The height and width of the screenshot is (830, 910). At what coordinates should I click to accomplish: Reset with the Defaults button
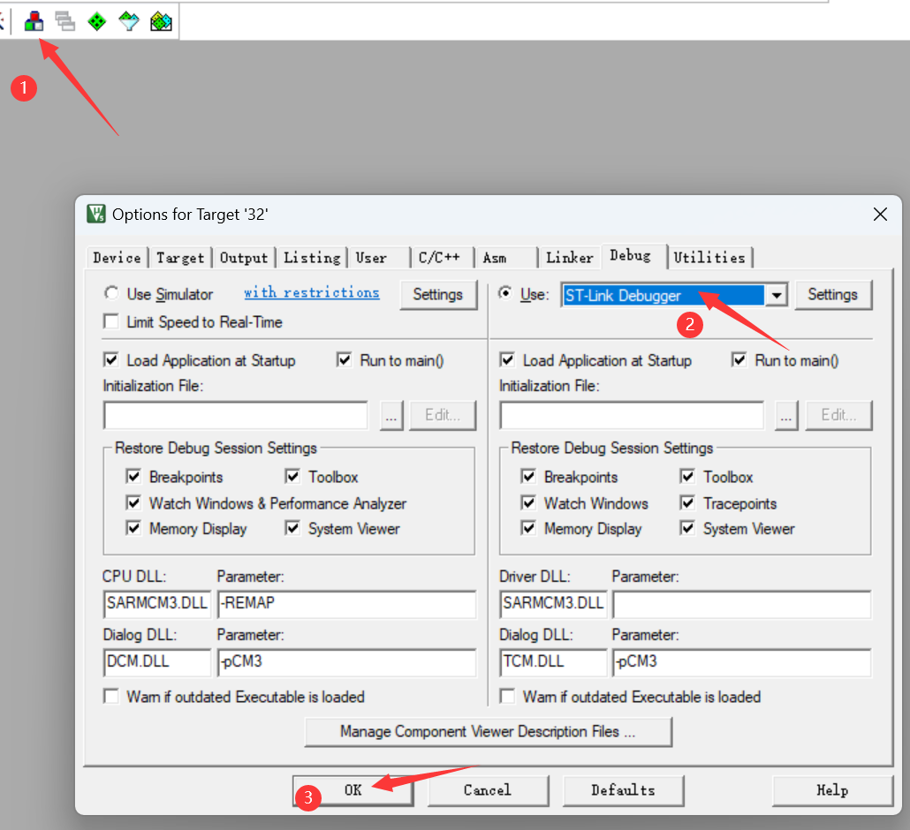click(x=623, y=790)
